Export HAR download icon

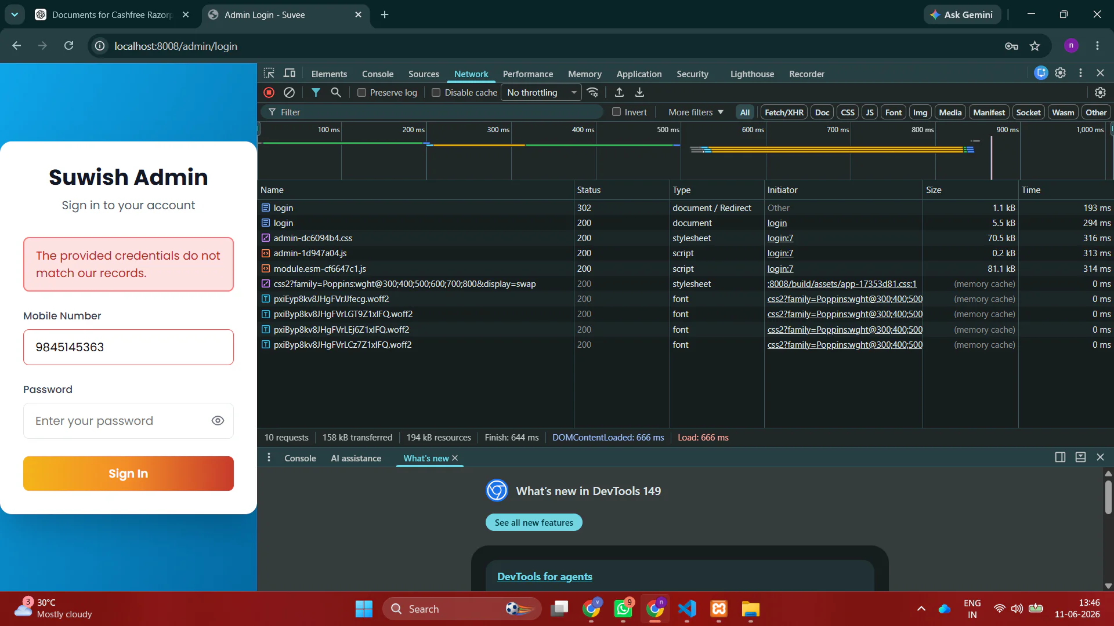[639, 93]
